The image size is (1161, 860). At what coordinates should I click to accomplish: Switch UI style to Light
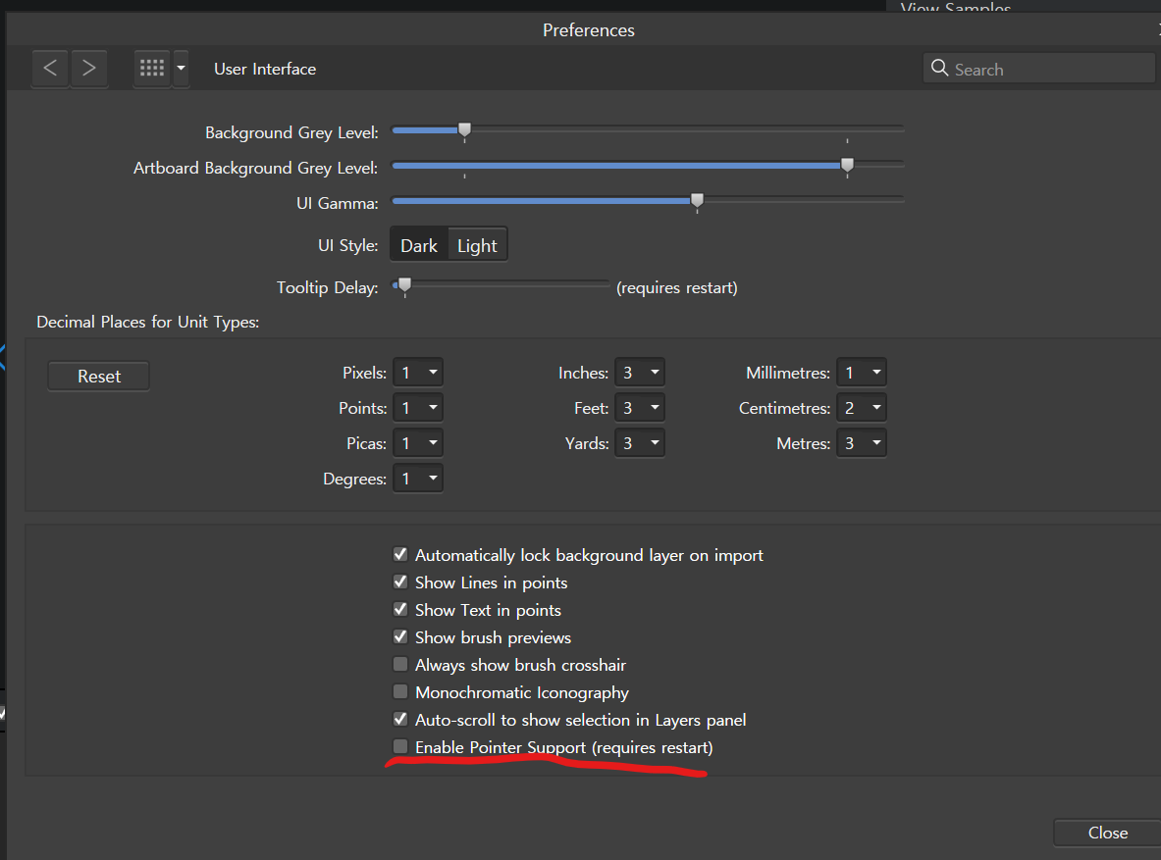click(477, 246)
